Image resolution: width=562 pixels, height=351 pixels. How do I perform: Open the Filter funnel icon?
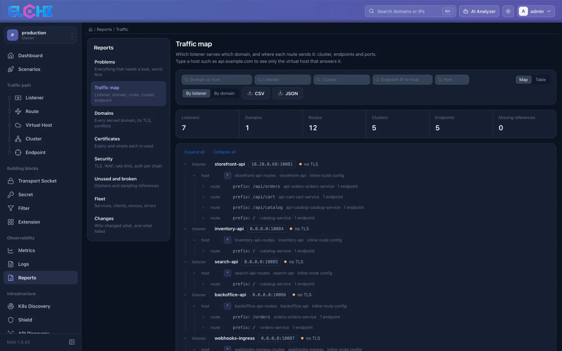point(11,208)
